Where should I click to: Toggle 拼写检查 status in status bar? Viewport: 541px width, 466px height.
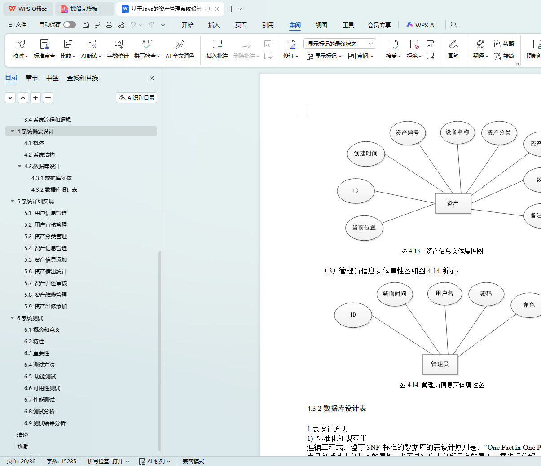[x=108, y=461]
